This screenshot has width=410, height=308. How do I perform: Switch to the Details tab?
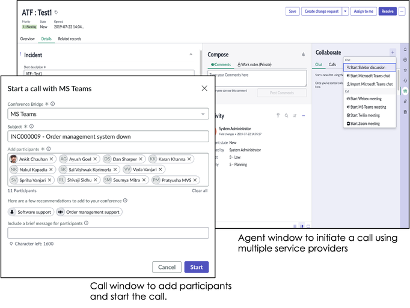(46, 38)
